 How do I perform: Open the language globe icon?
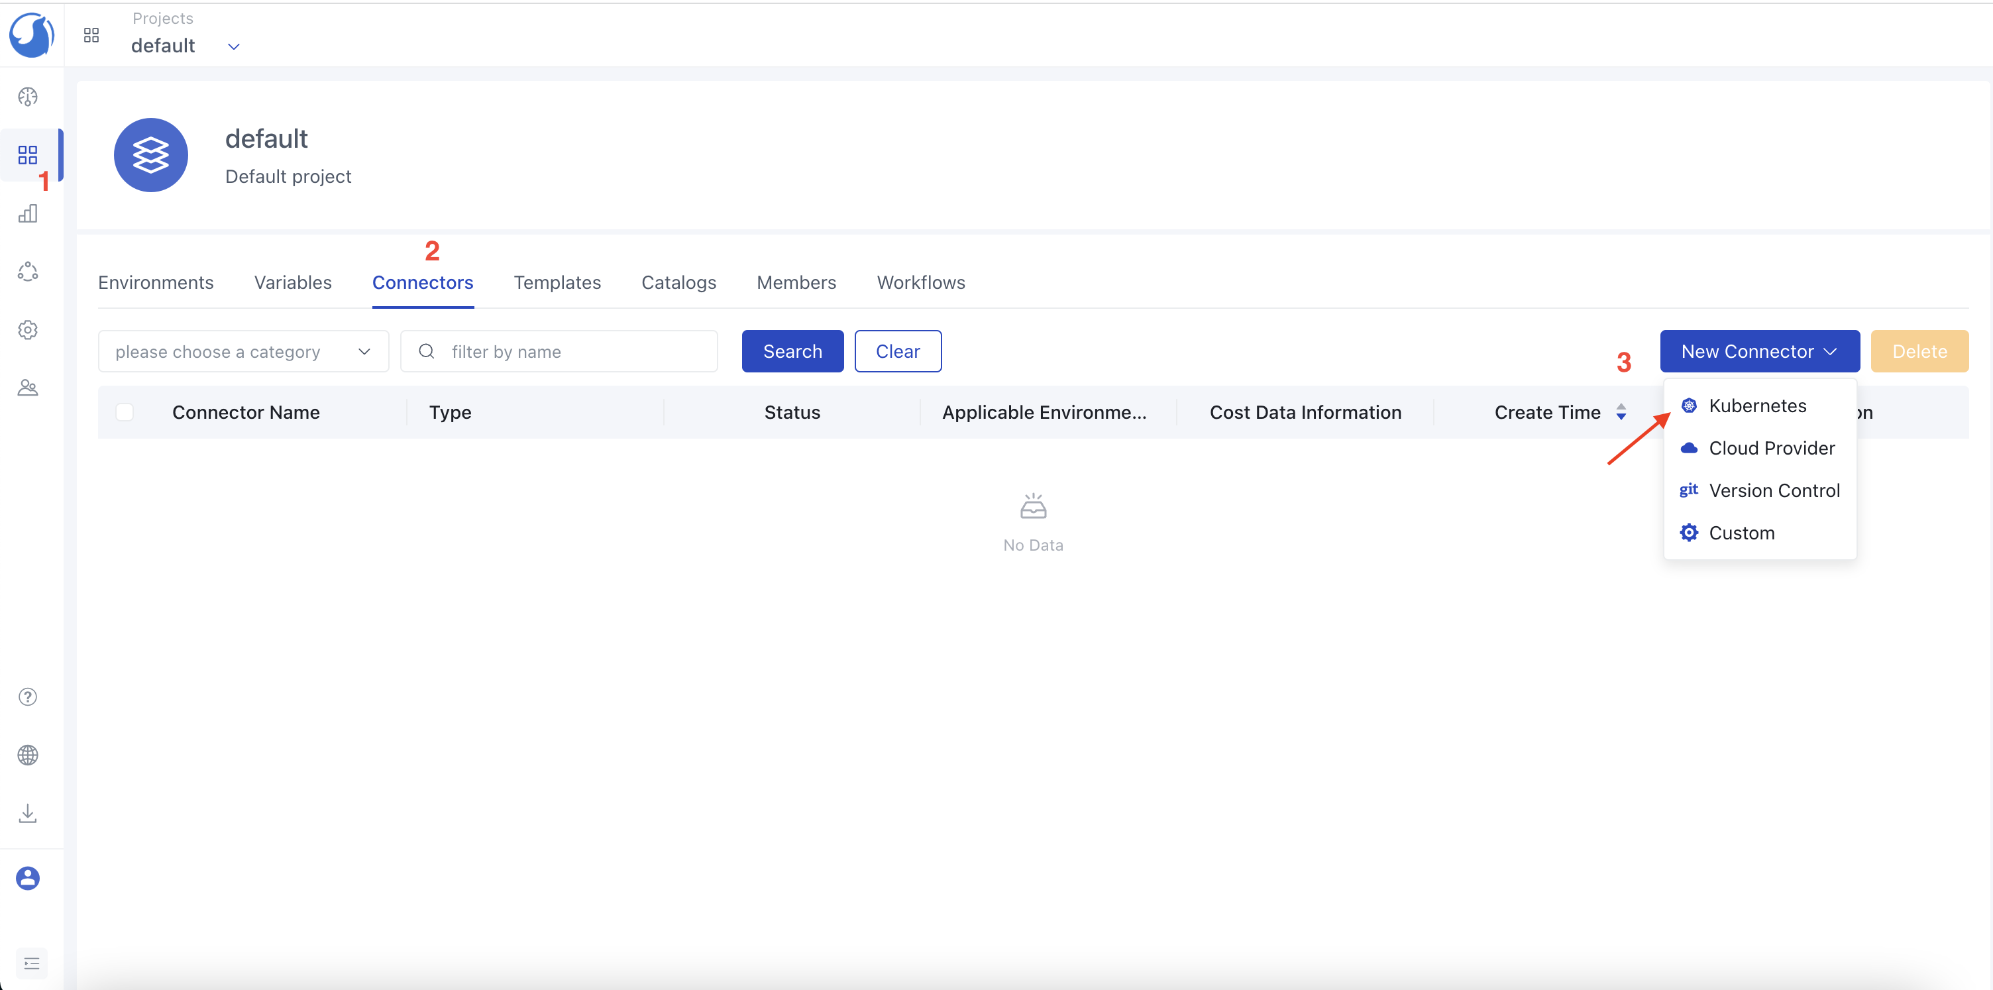[x=28, y=755]
